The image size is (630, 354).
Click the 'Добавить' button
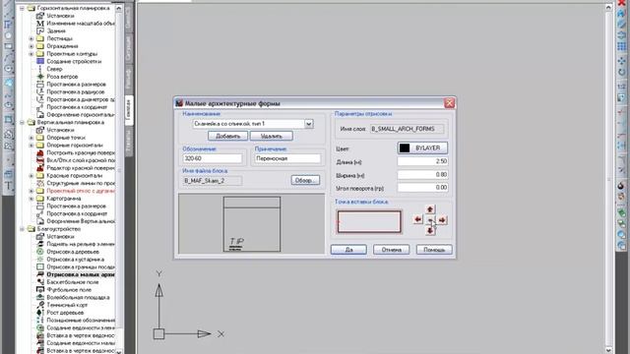click(227, 136)
